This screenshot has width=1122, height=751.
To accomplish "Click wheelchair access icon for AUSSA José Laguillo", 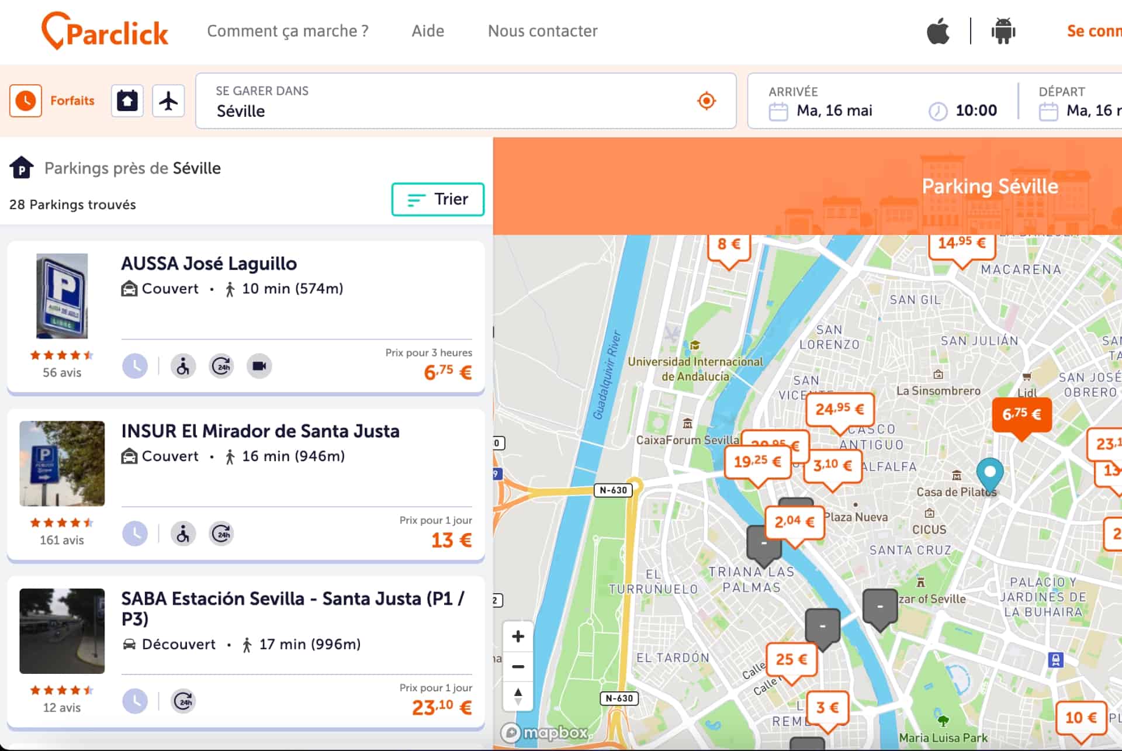I will tap(183, 366).
